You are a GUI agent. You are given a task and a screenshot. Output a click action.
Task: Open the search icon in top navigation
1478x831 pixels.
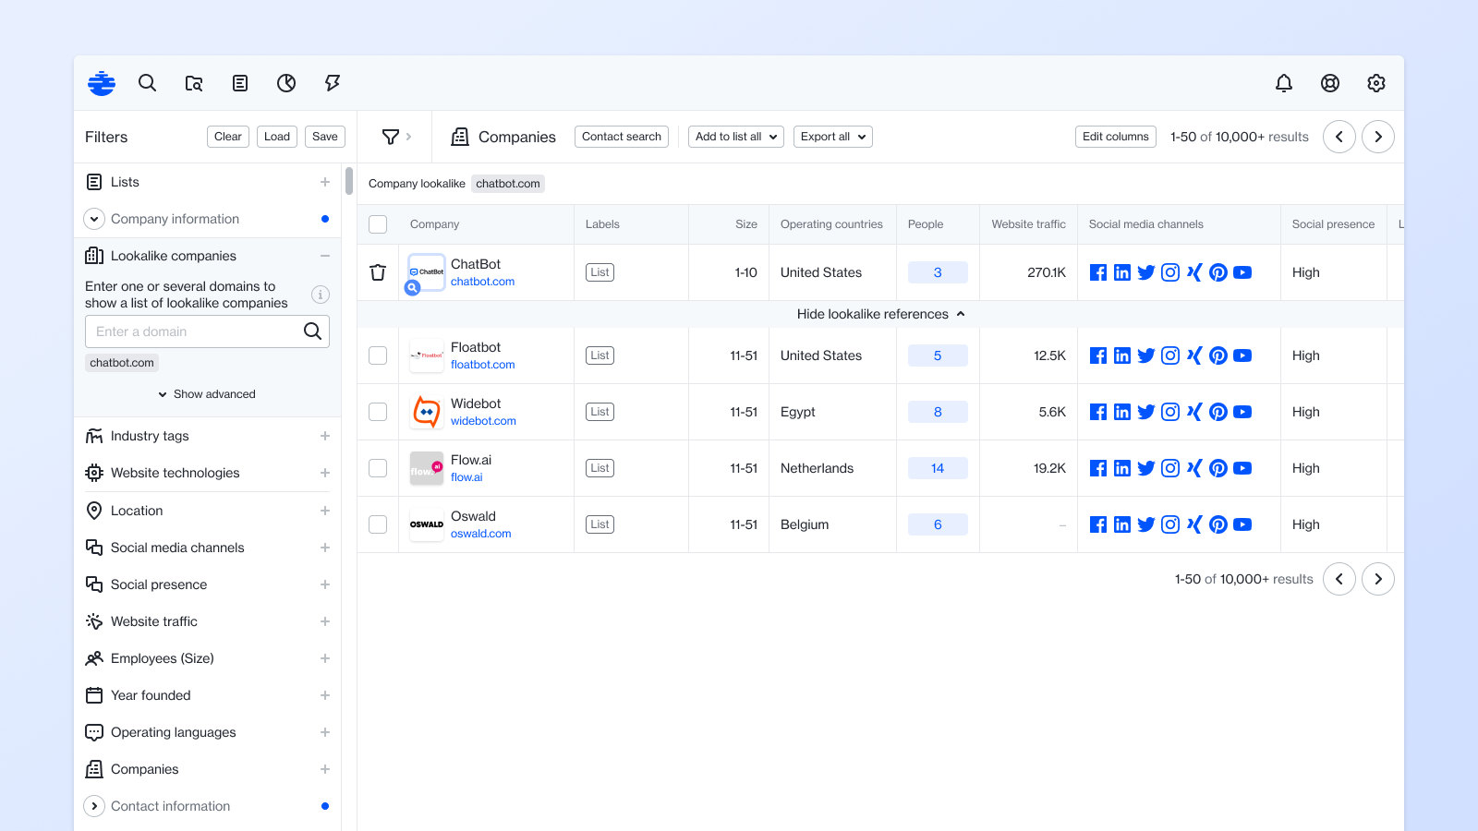[147, 83]
